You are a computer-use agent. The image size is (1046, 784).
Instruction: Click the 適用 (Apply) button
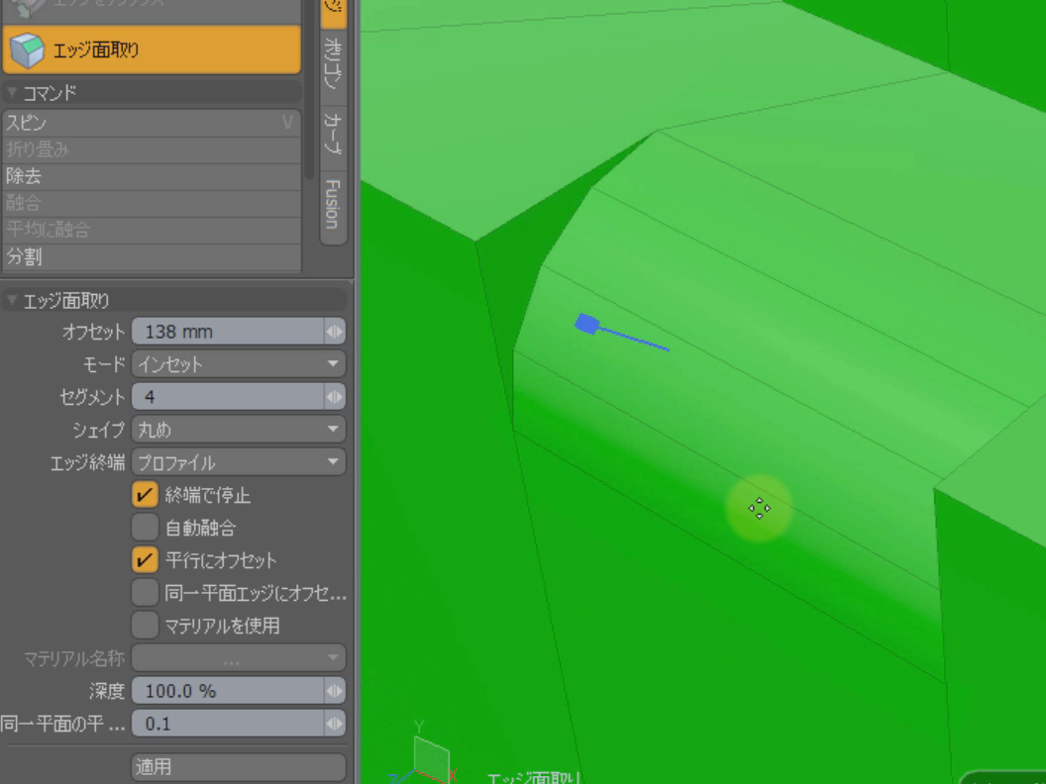tap(238, 767)
